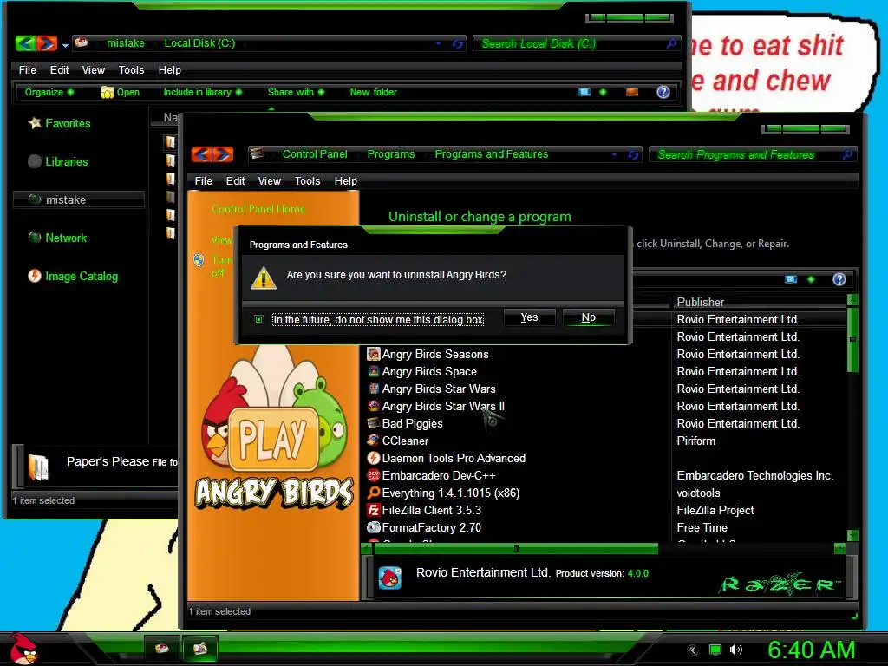Click the horizontal scrollbar in programs list
888x666 pixels.
(515, 548)
